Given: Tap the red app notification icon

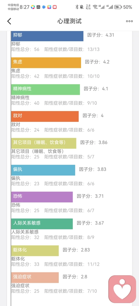Looking at the screenshot, I should (x=55, y=7).
